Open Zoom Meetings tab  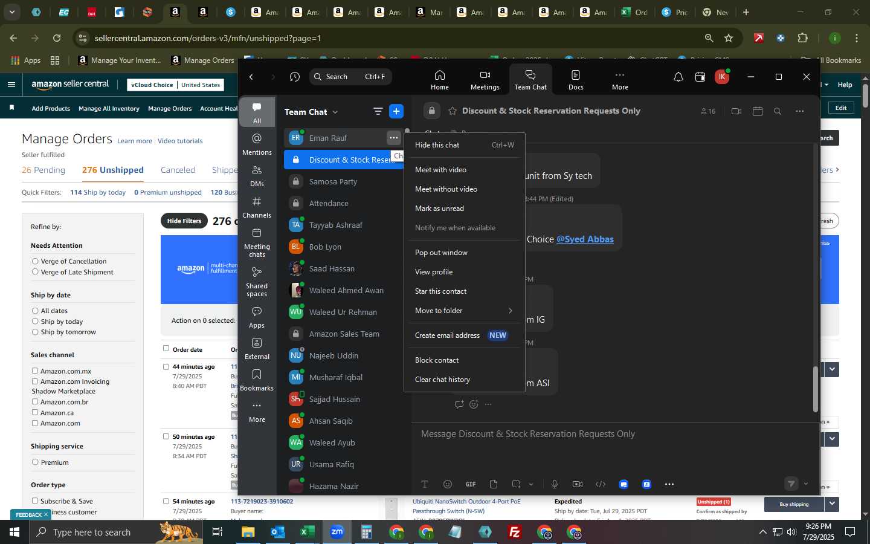(485, 80)
